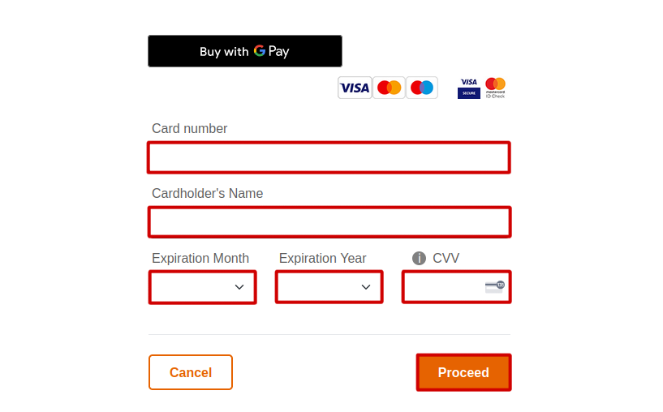Click the Visa Secure badge
The height and width of the screenshot is (412, 663).
469,88
